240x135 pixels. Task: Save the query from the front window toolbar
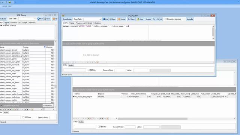131,19
